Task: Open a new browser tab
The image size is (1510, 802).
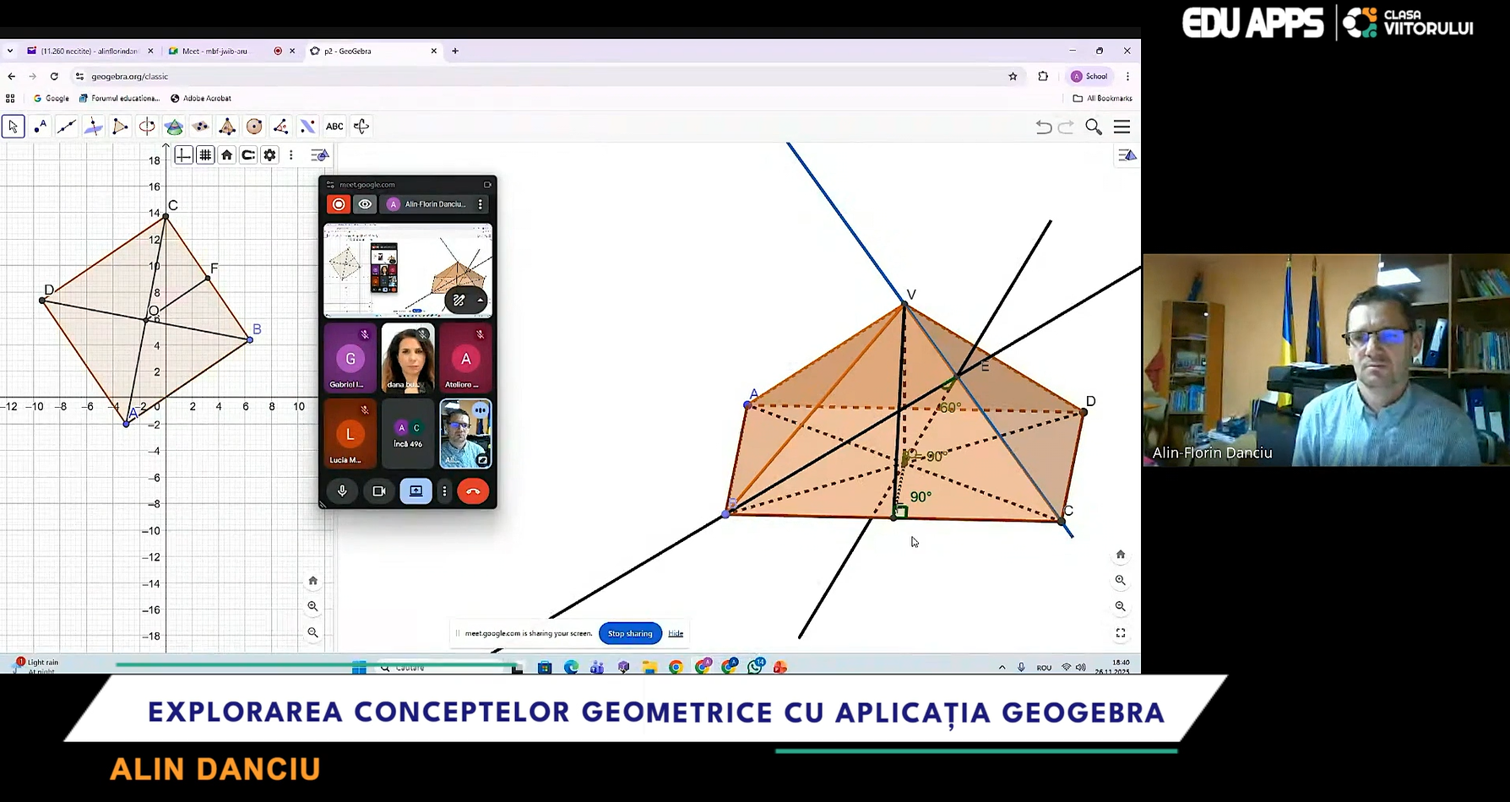Action: pyautogui.click(x=455, y=51)
